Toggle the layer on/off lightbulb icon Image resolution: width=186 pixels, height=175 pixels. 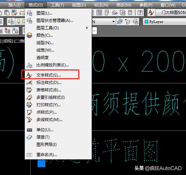click(19, 21)
